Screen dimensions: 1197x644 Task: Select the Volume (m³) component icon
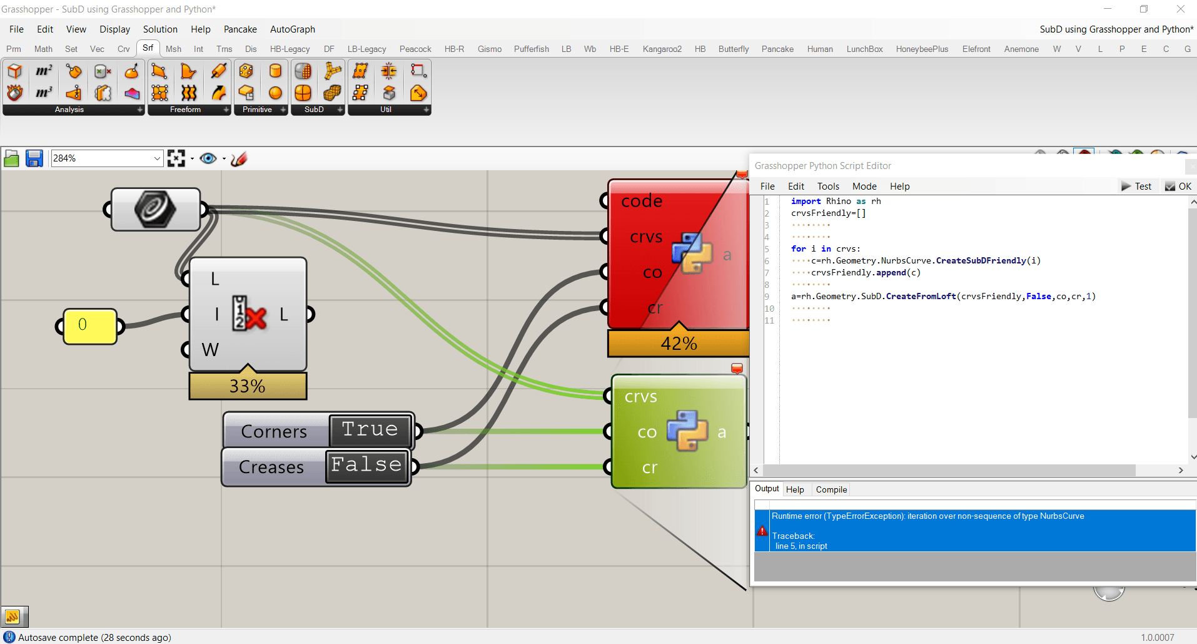point(44,93)
